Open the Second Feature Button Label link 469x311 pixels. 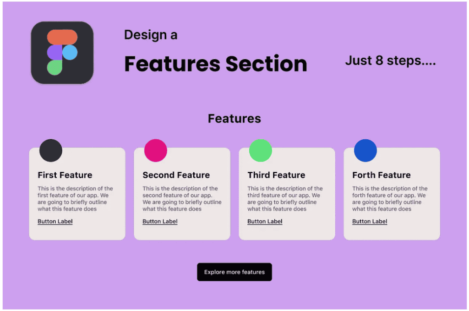tap(160, 222)
